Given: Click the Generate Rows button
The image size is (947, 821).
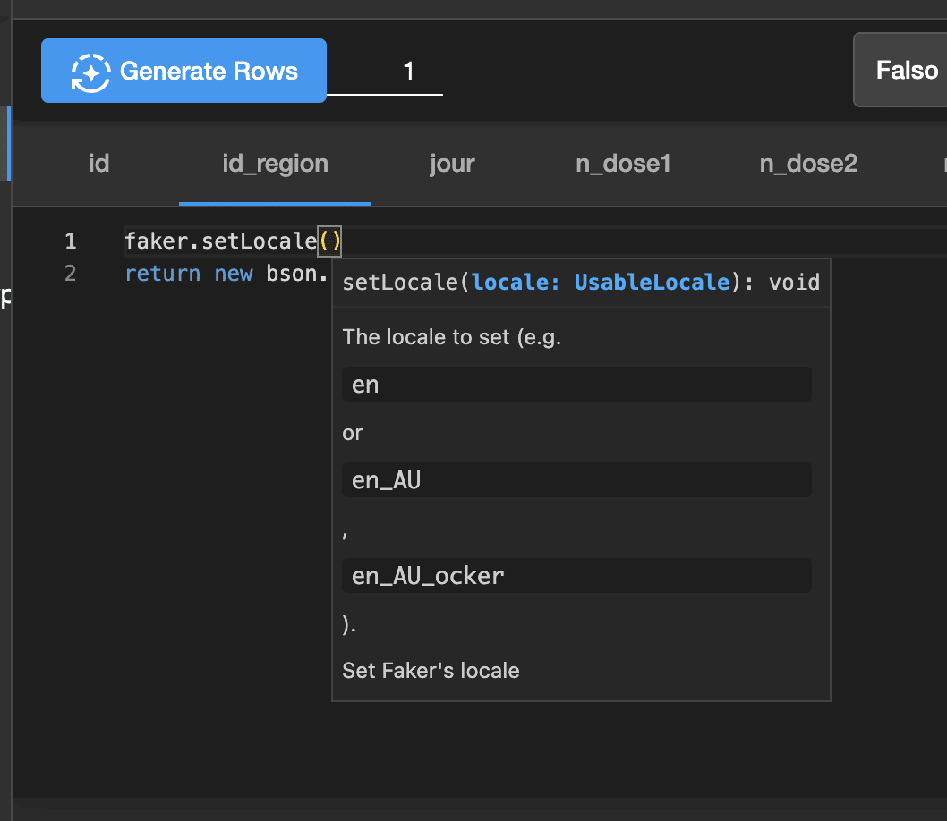Looking at the screenshot, I should (183, 71).
